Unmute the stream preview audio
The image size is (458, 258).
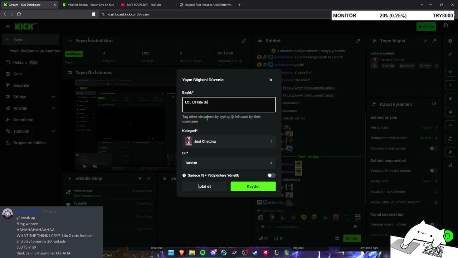tap(95, 166)
